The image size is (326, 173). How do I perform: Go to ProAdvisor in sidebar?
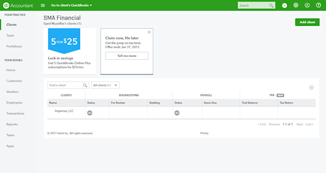[14, 46]
